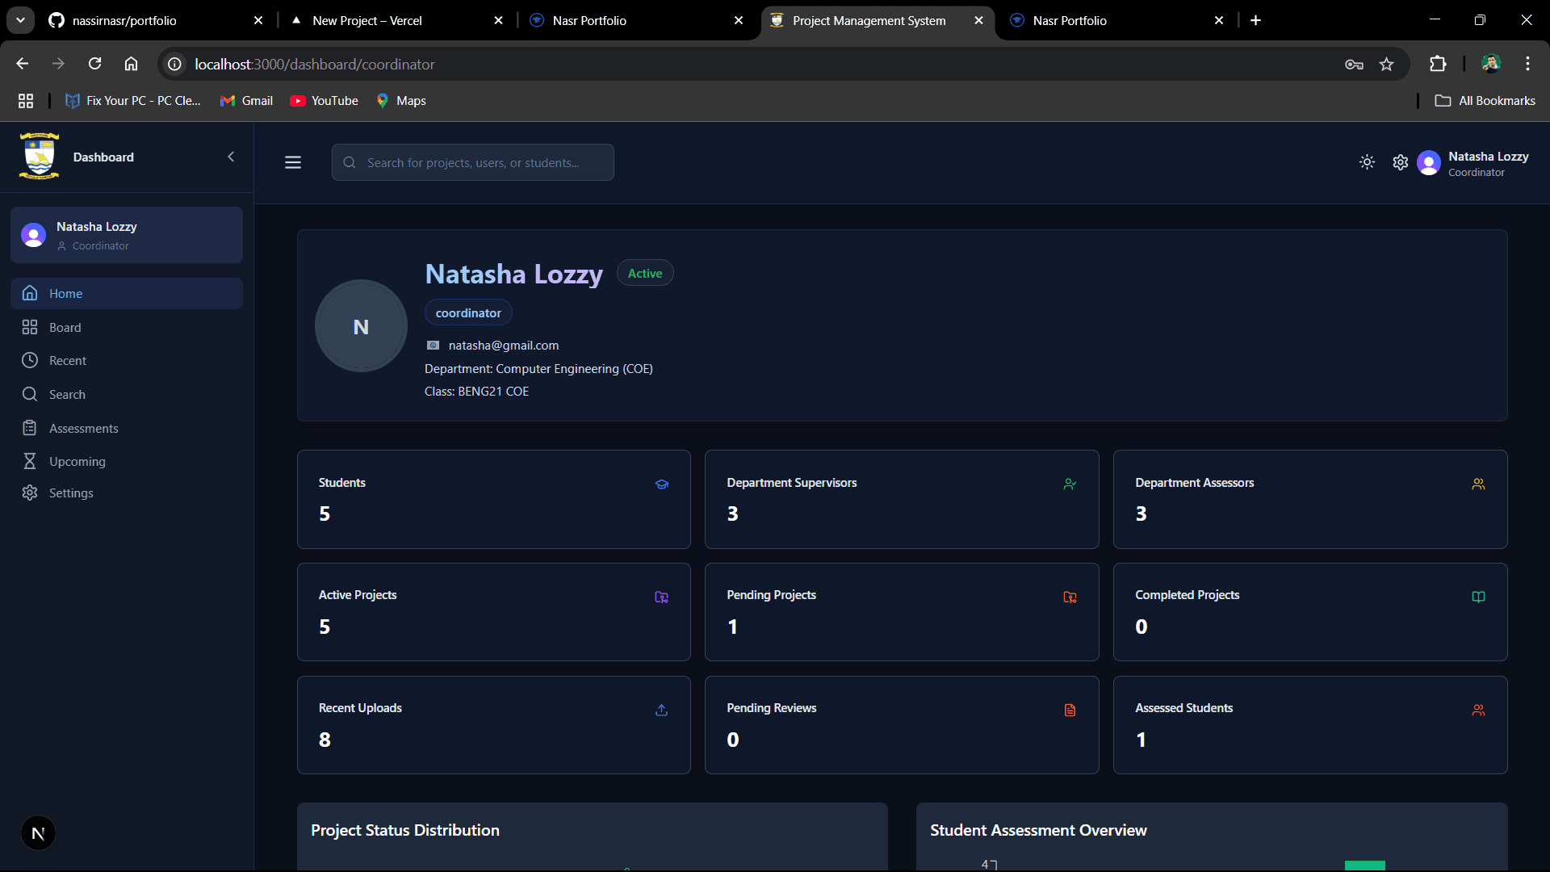This screenshot has height=872, width=1550.
Task: Open Settings in the sidebar
Action: click(x=70, y=493)
